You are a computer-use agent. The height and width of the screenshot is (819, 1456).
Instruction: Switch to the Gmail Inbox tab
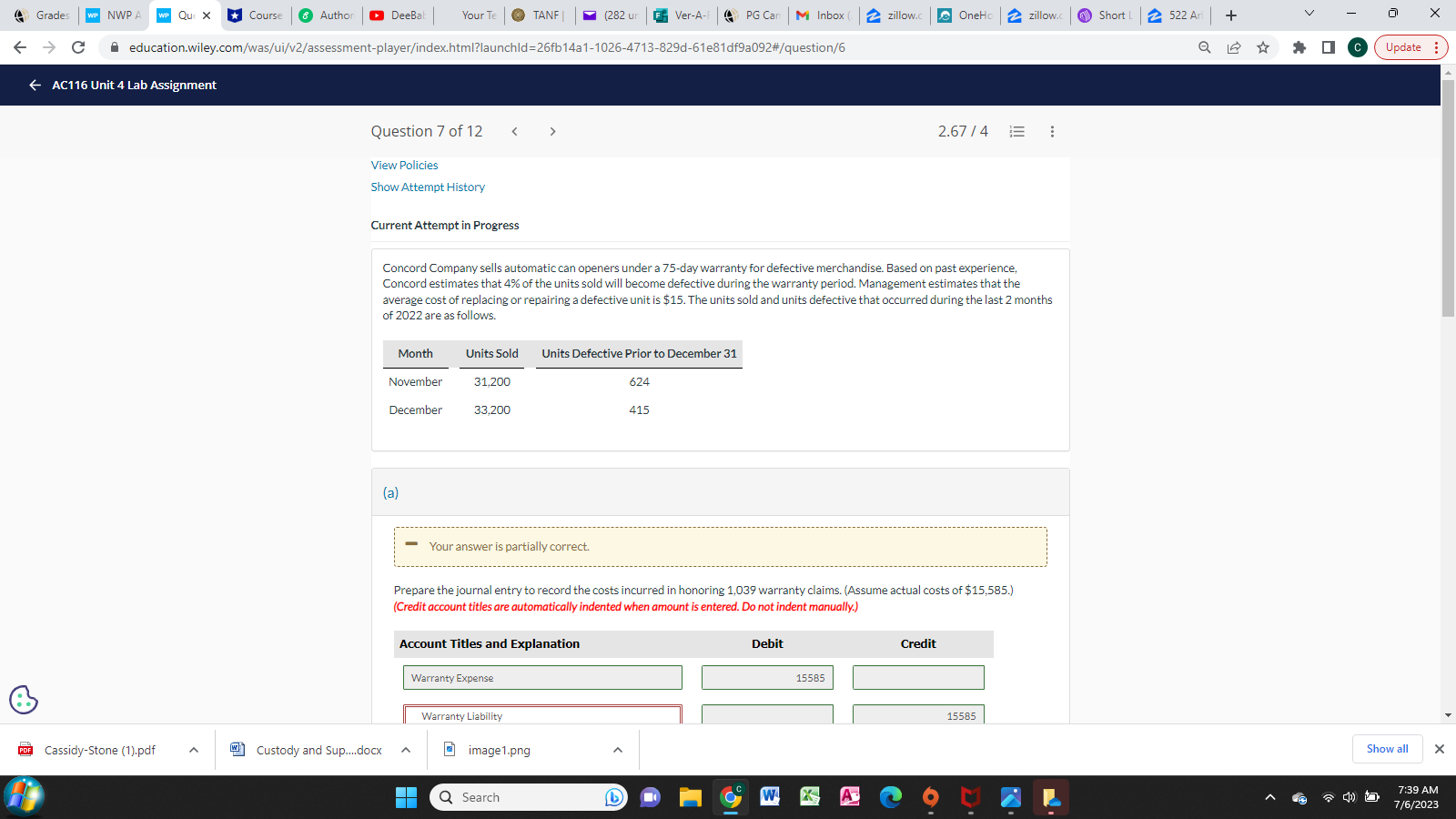tap(824, 15)
